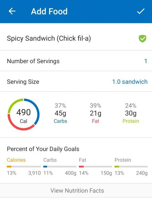Viewport: 152px width, 200px height.
Task: Tap the back arrow icon
Action: pyautogui.click(x=12, y=11)
